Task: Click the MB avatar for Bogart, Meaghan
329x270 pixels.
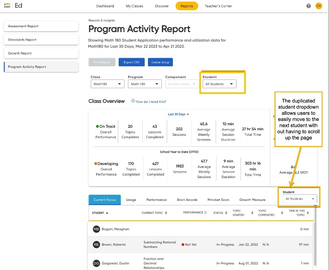Action: point(96,229)
